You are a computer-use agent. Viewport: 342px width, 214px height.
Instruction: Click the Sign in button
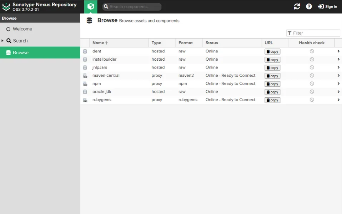tap(327, 6)
